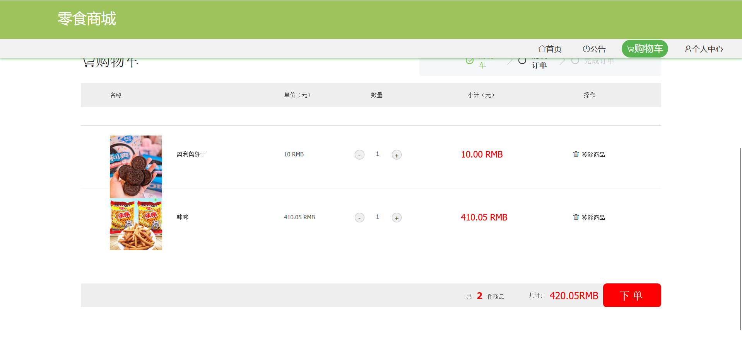This screenshot has width=742, height=339.
Task: Click the trash icon for 咪咪
Action: [576, 217]
